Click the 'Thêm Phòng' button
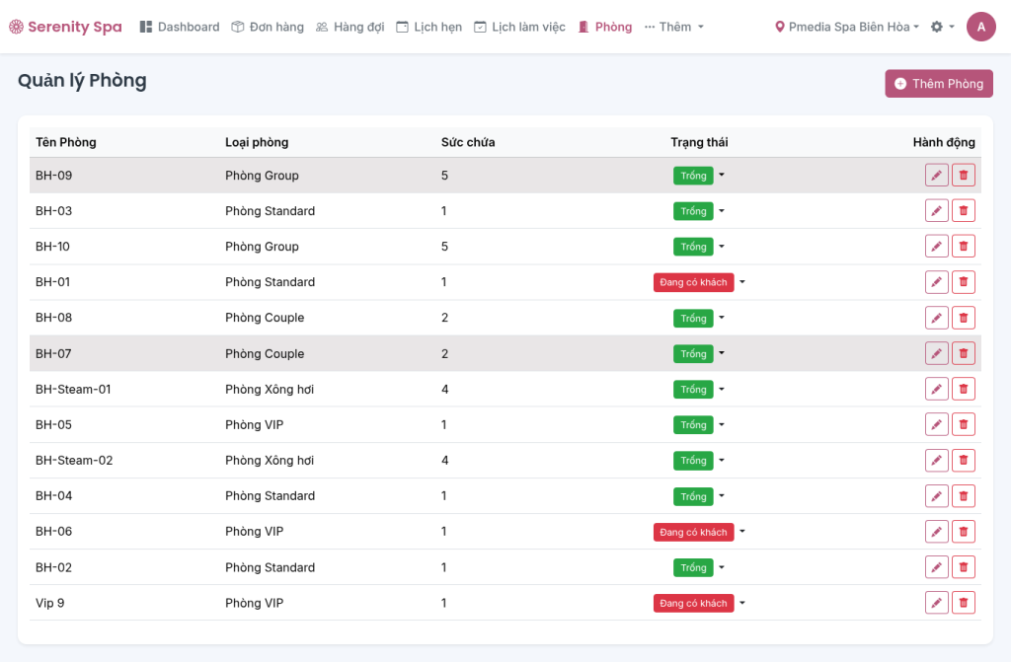This screenshot has width=1011, height=662. click(x=938, y=84)
